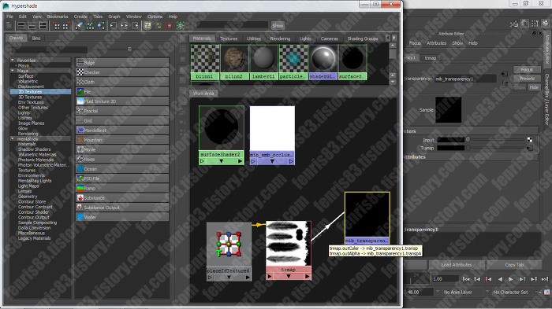Click Load Attributes button
552x309 pixels.
pos(457,265)
